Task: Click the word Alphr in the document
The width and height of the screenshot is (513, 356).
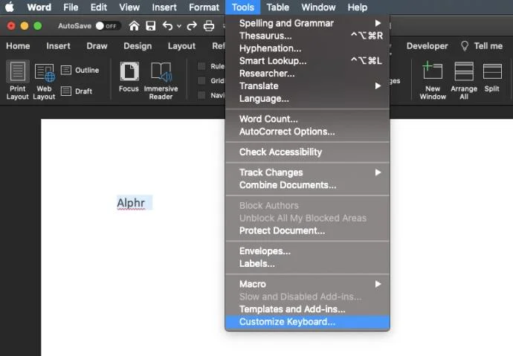Action: [131, 203]
